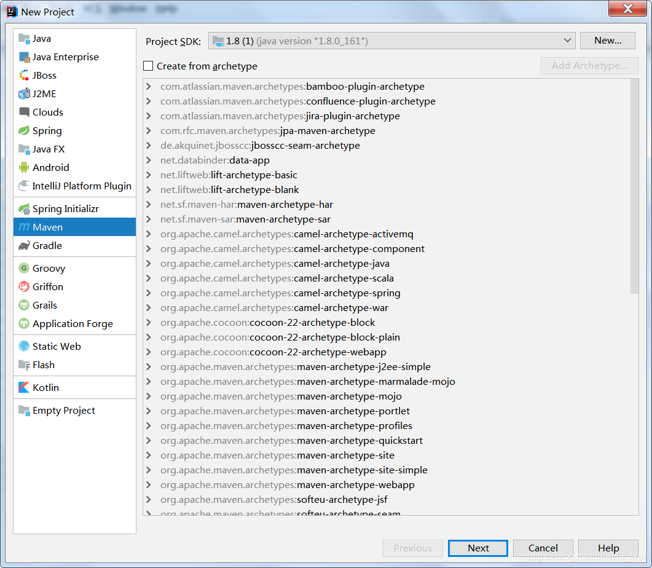
Task: Click the IntelliJ logo in title bar
Action: pos(12,12)
